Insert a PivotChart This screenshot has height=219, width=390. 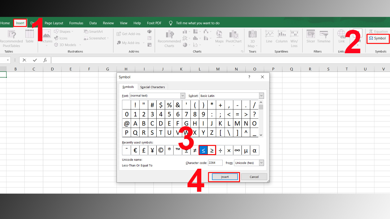point(234,37)
